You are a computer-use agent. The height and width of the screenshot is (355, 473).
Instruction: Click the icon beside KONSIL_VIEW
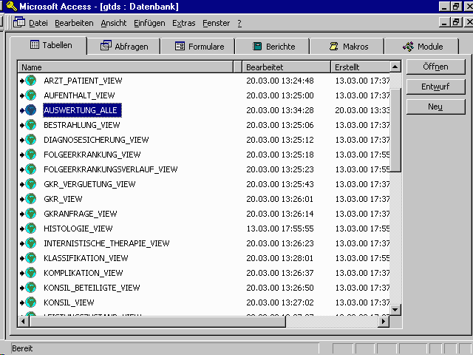pyautogui.click(x=30, y=302)
